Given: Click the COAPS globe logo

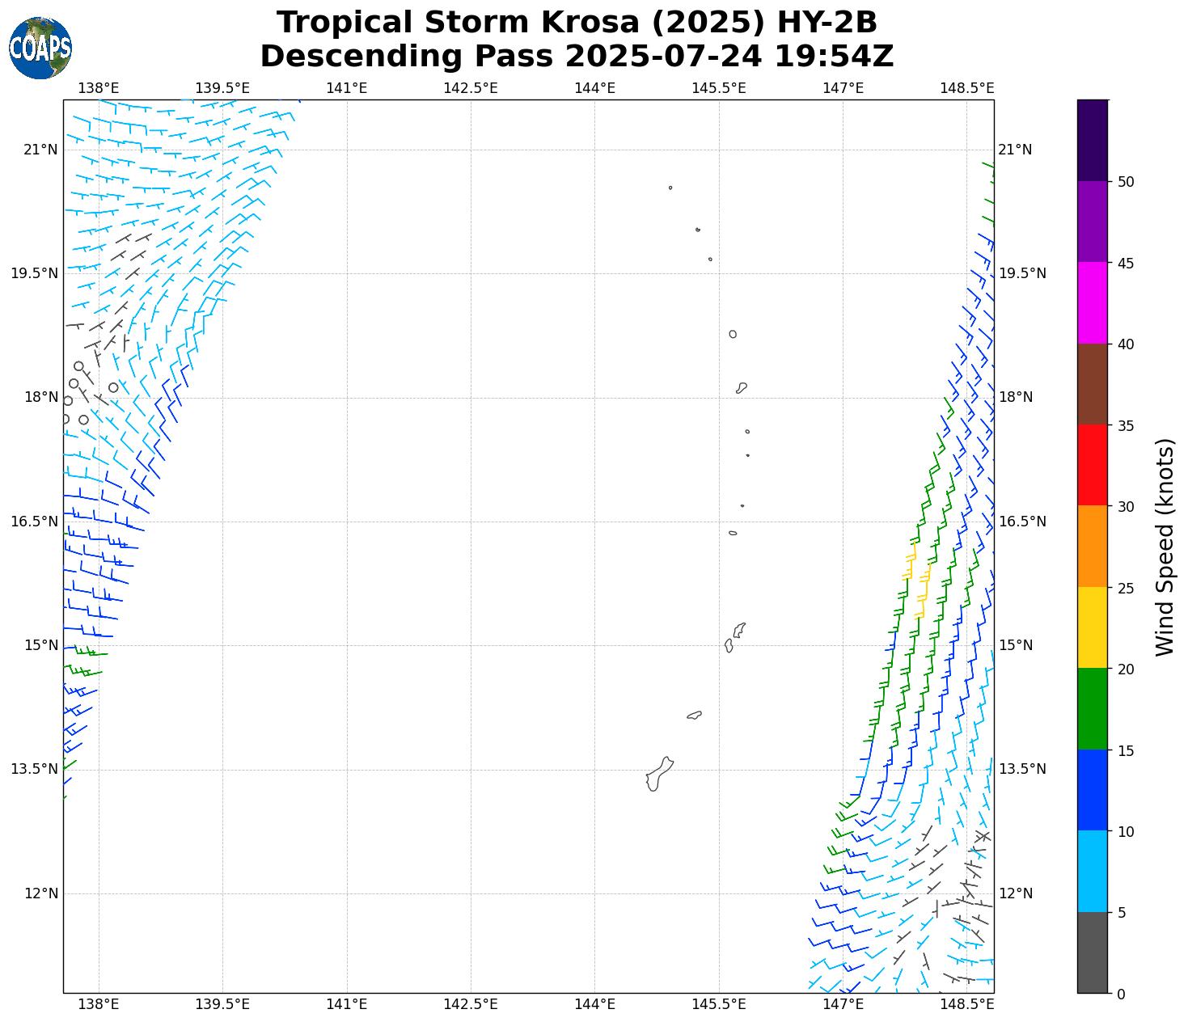Looking at the screenshot, I should point(40,48).
